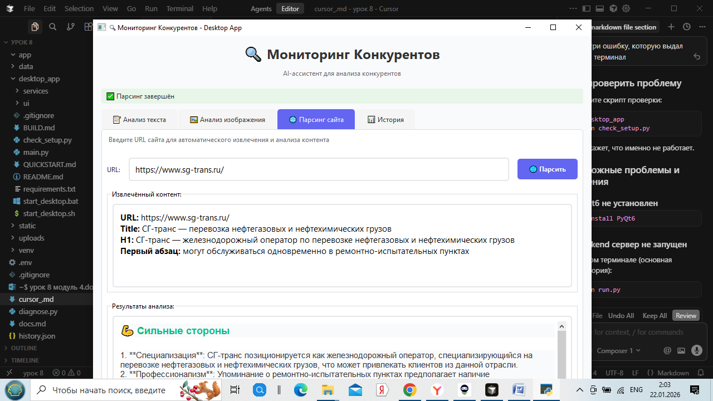Click ENG language indicator in tray
The height and width of the screenshot is (401, 713).
tap(636, 390)
